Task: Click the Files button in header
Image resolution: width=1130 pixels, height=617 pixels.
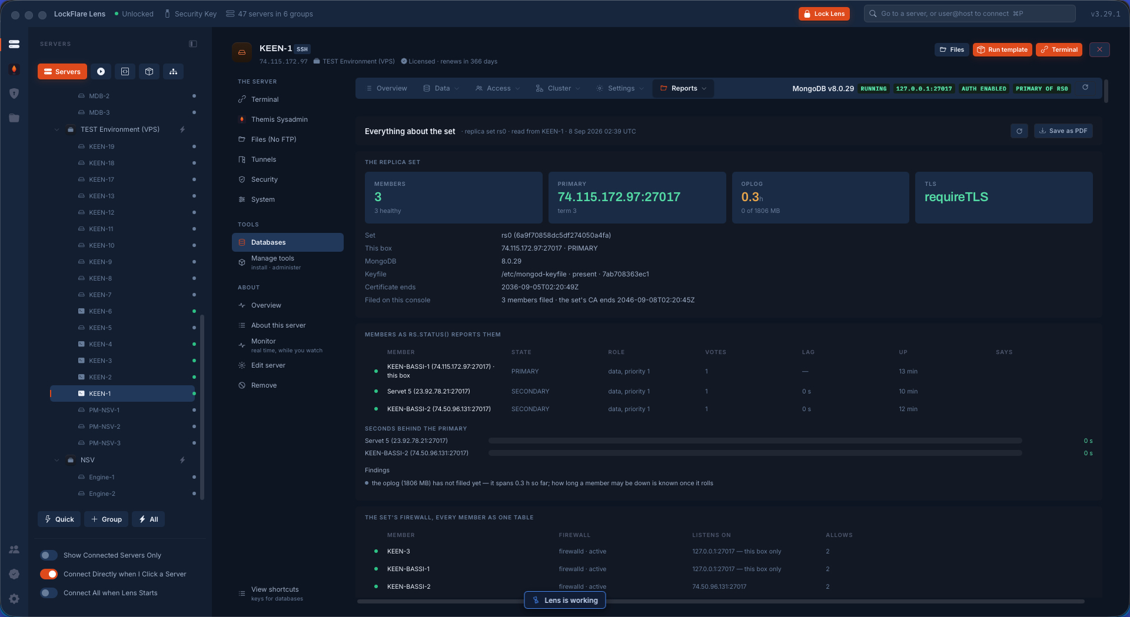Action: (x=952, y=49)
